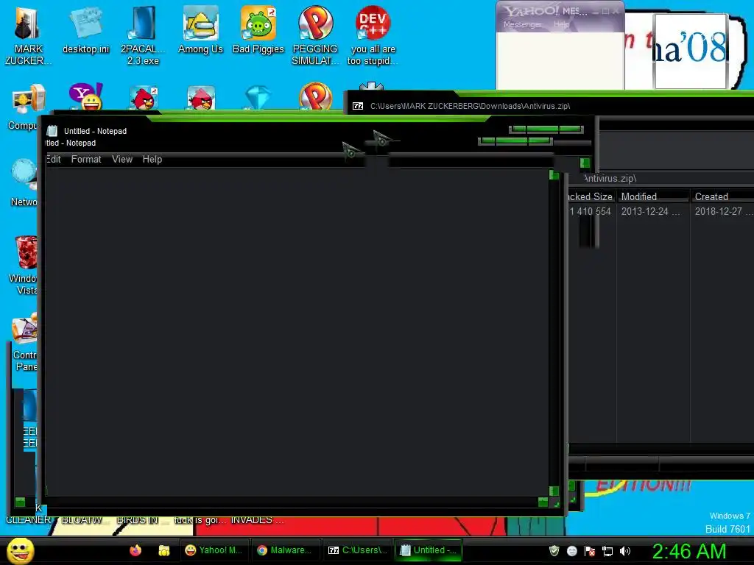This screenshot has height=565, width=754.
Task: Click the 'Untitled - Notepad' title bar text
Action: 95,131
